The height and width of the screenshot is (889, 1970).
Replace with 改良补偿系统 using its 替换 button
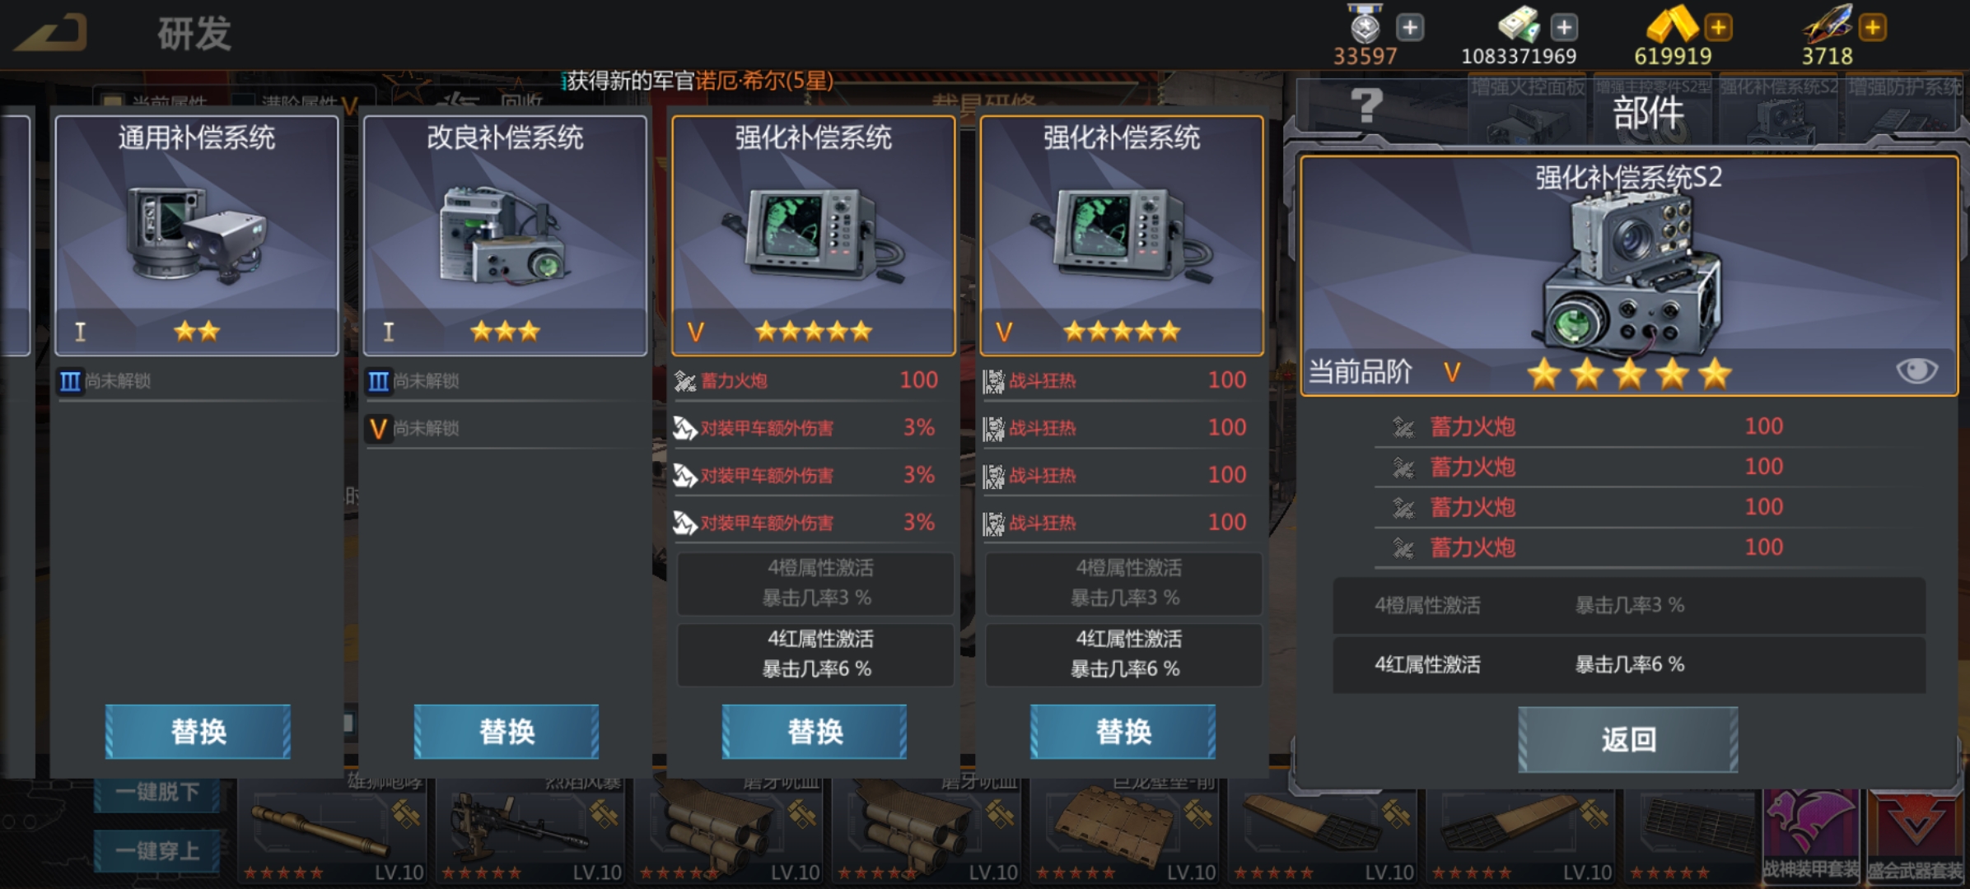(x=506, y=731)
